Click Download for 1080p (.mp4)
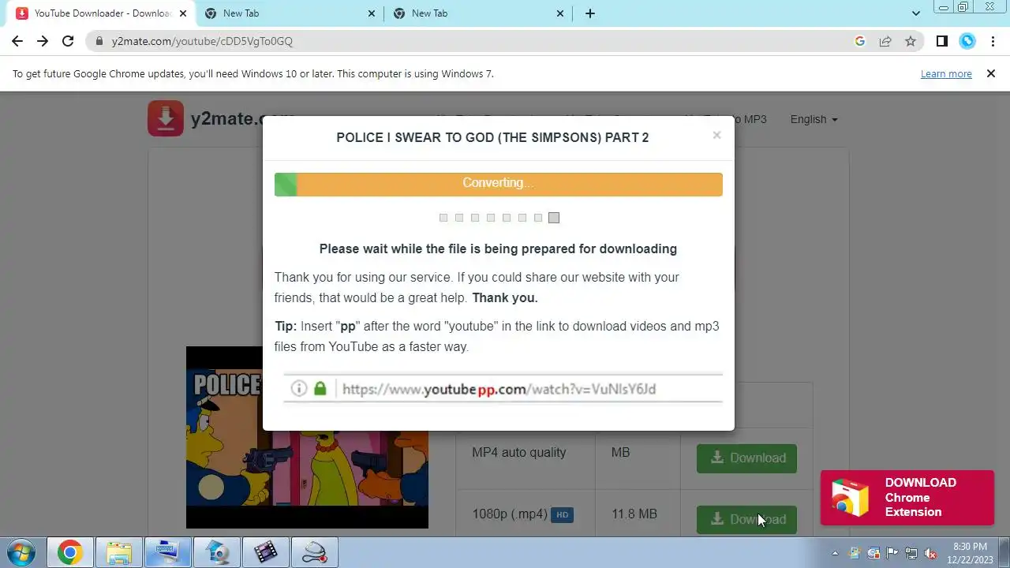 pos(746,519)
